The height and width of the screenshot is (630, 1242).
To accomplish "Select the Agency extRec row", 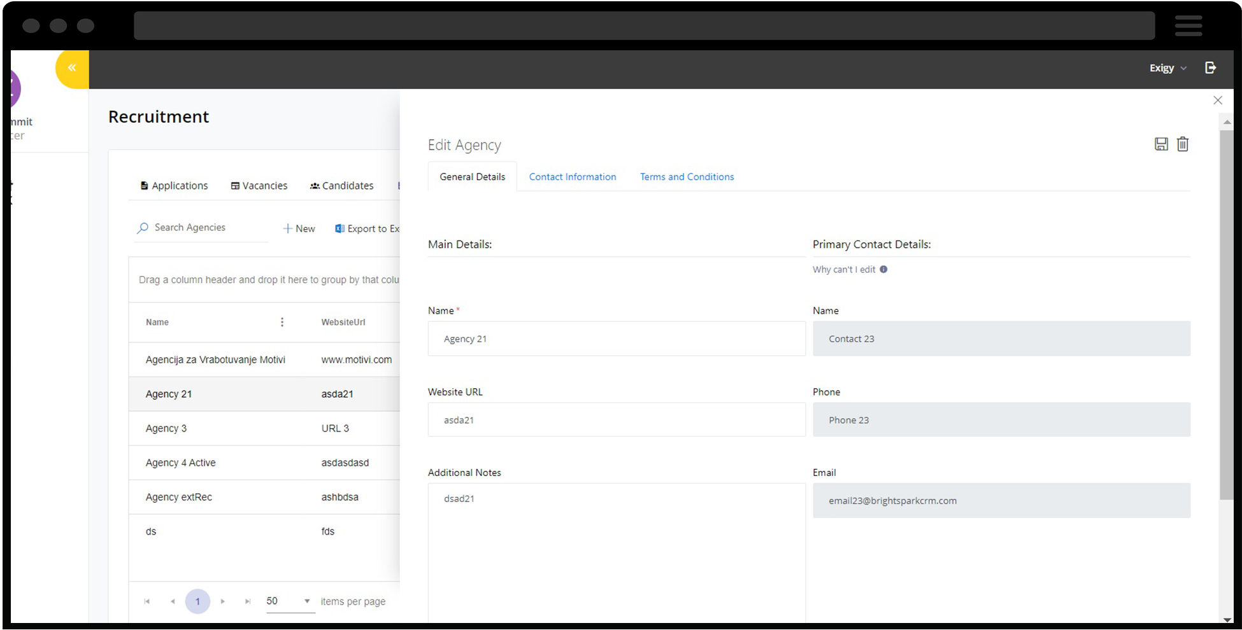I will (264, 497).
